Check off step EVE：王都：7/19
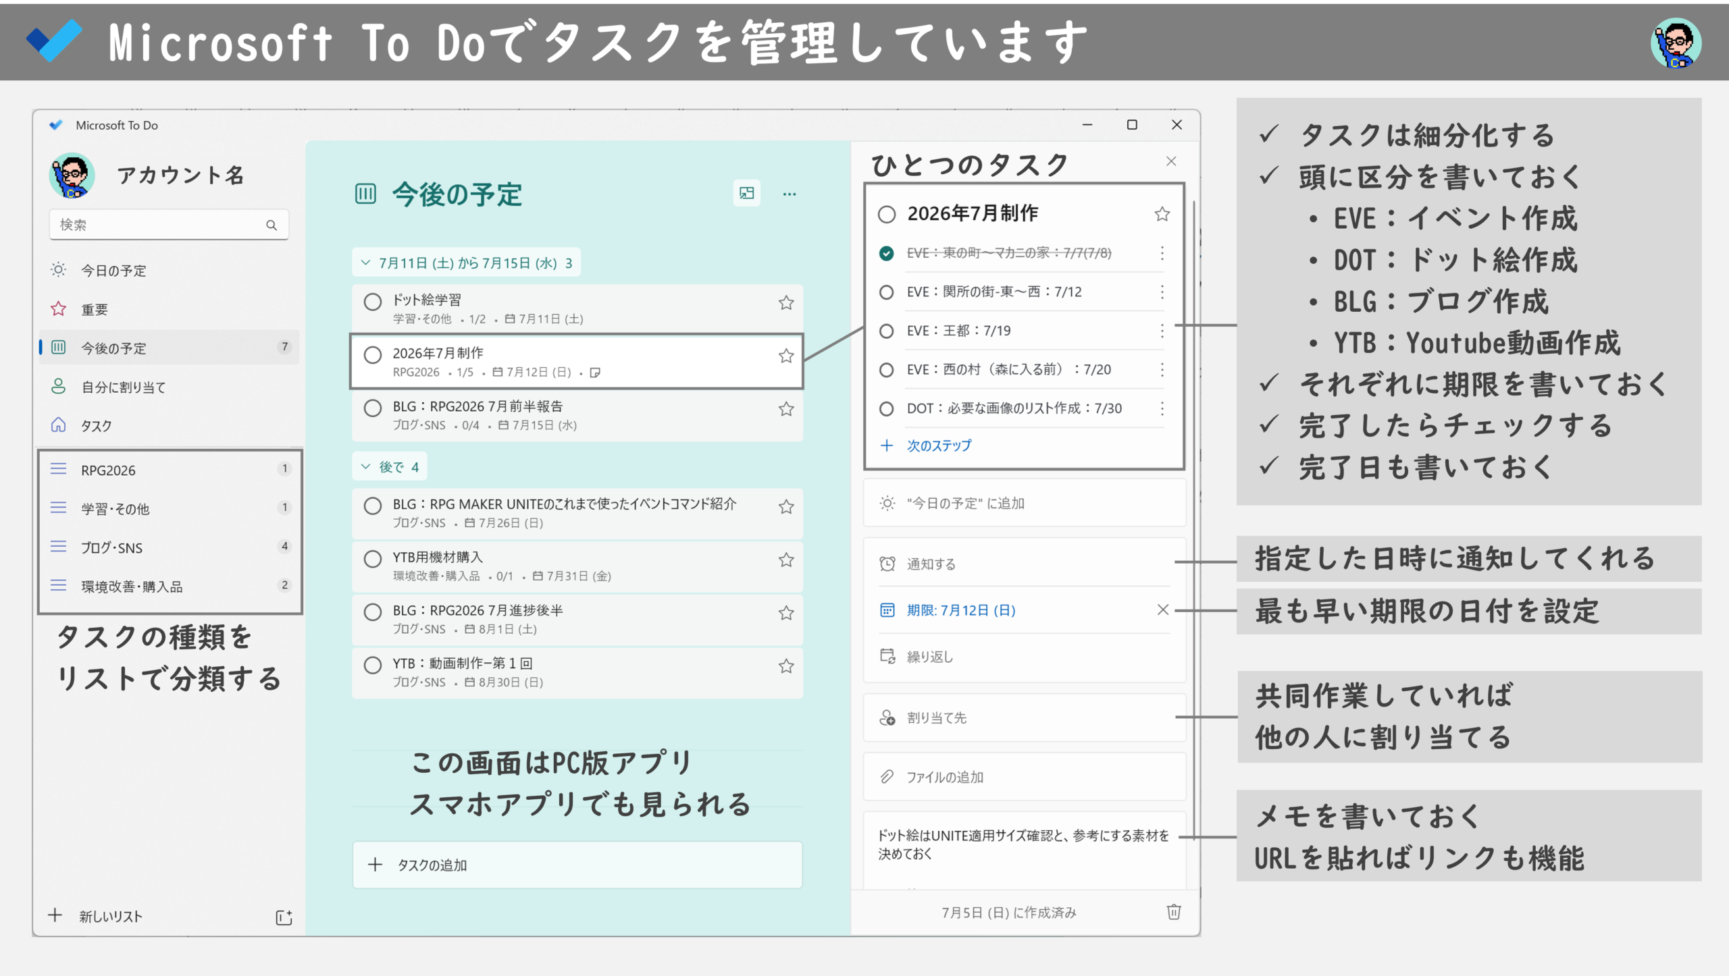The height and width of the screenshot is (976, 1729). coord(886,331)
